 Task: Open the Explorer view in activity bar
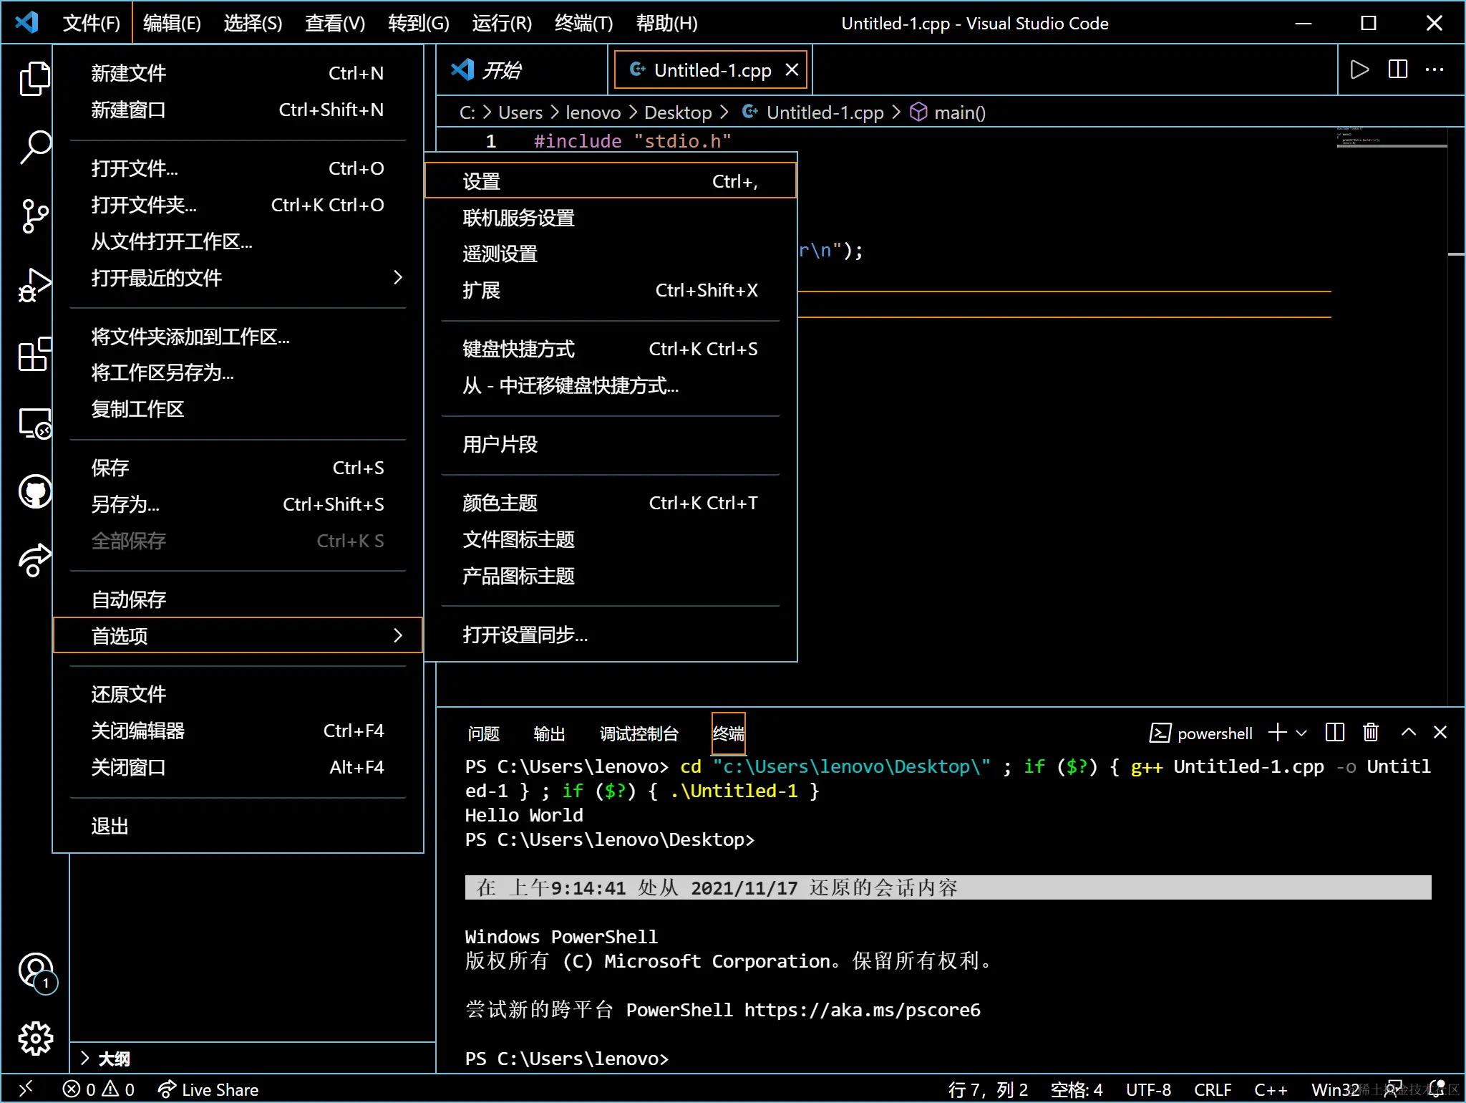(x=34, y=78)
